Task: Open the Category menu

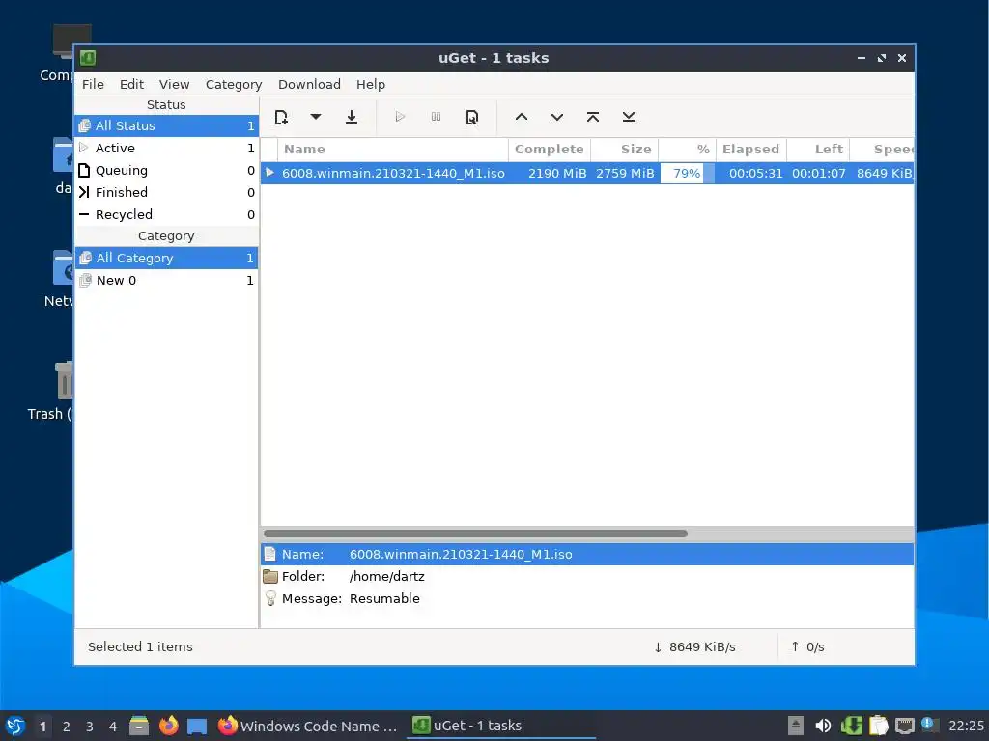Action: [x=234, y=85]
